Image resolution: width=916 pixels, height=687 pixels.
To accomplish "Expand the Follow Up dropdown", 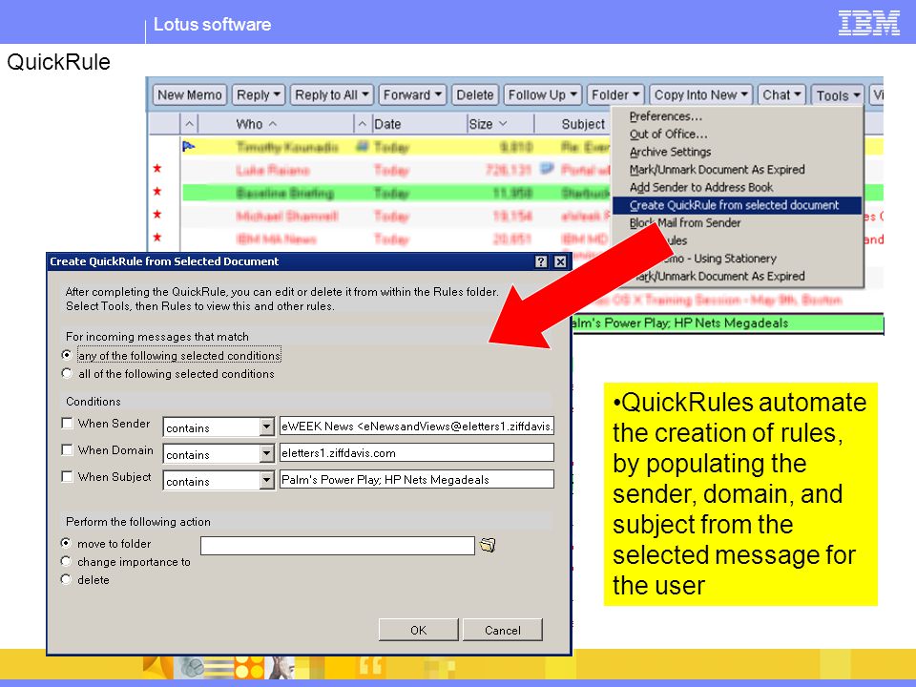I will pos(573,94).
